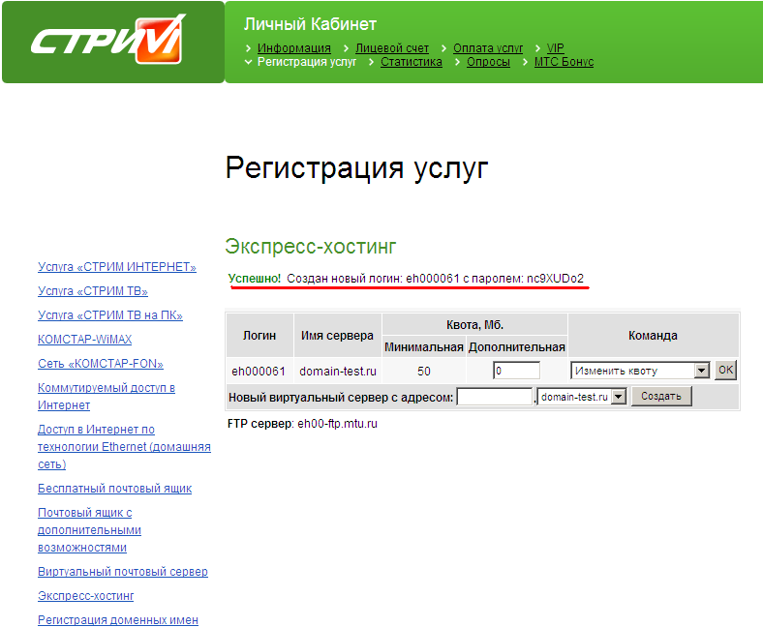Image resolution: width=763 pixels, height=627 pixels.
Task: Click the Минимальная column header
Action: coord(424,347)
